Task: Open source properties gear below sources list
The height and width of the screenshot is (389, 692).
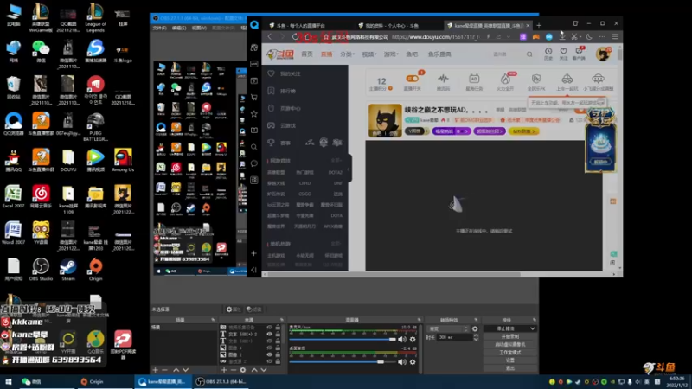Action: tap(243, 370)
